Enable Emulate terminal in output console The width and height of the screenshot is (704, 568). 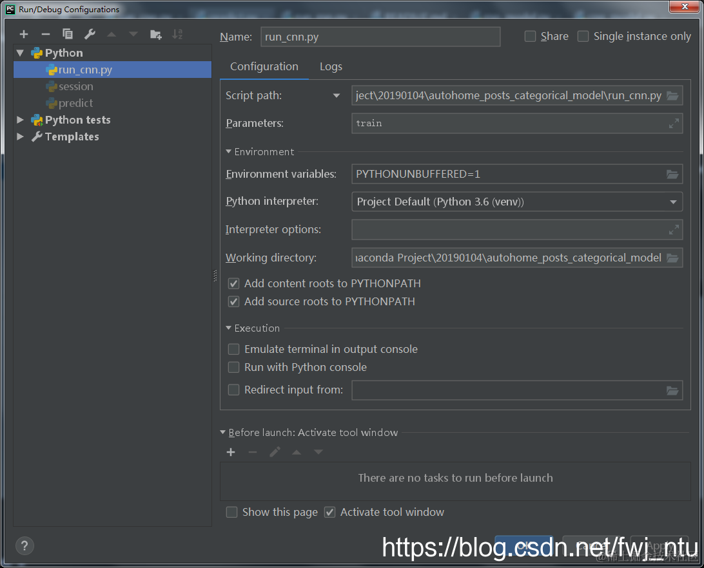coord(233,349)
